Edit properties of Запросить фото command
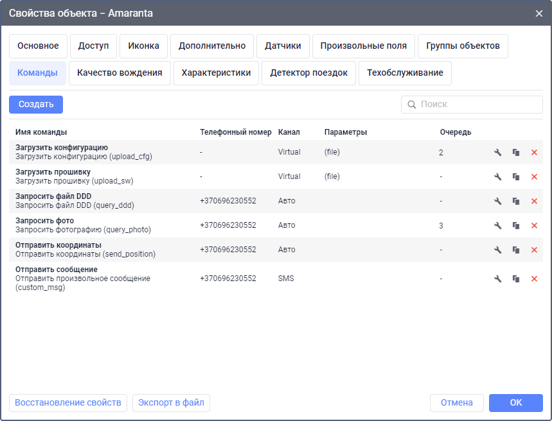 497,225
